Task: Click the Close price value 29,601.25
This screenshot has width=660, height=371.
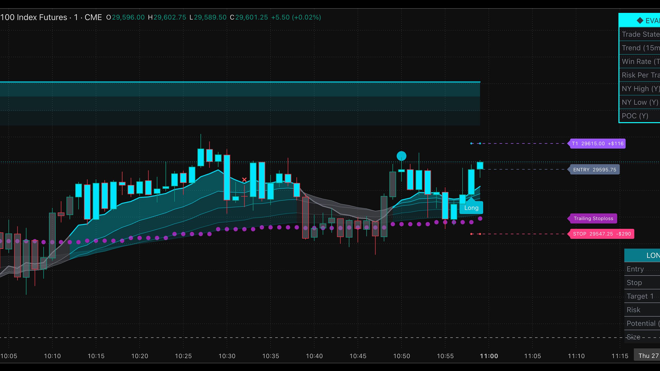Action: point(251,17)
